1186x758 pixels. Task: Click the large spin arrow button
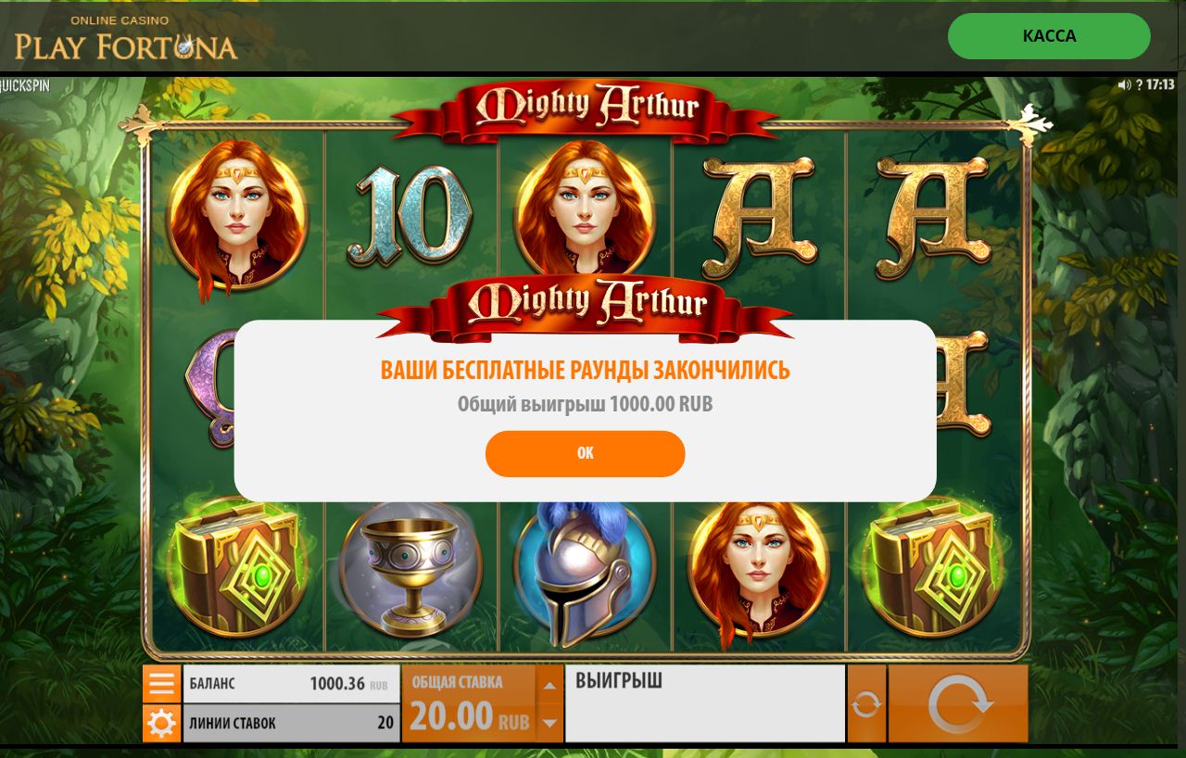pyautogui.click(x=959, y=704)
